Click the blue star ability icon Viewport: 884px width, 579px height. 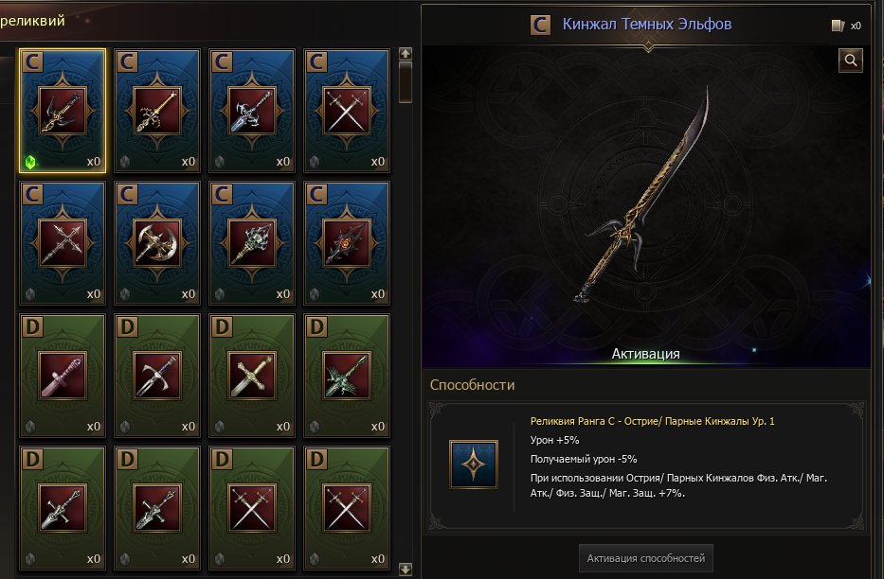(x=473, y=465)
